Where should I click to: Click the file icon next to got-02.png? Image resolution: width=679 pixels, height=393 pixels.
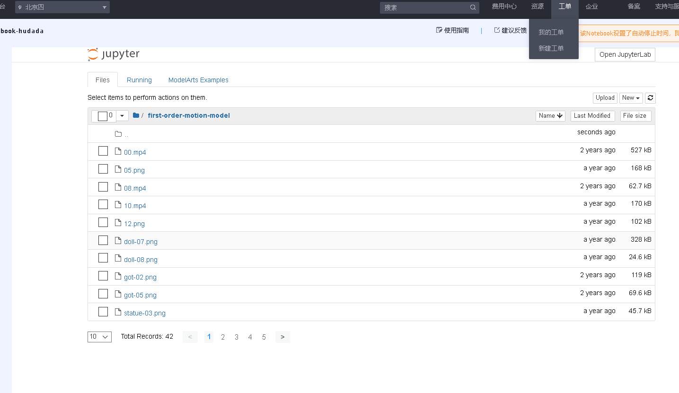point(118,276)
